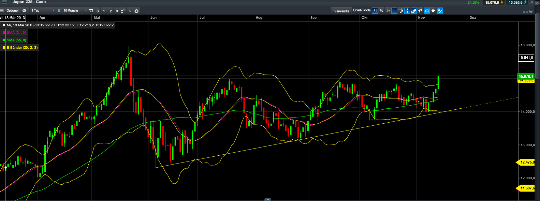Open the hamburger menu next to Japan 225
The width and height of the screenshot is (540, 201).
[4, 2]
